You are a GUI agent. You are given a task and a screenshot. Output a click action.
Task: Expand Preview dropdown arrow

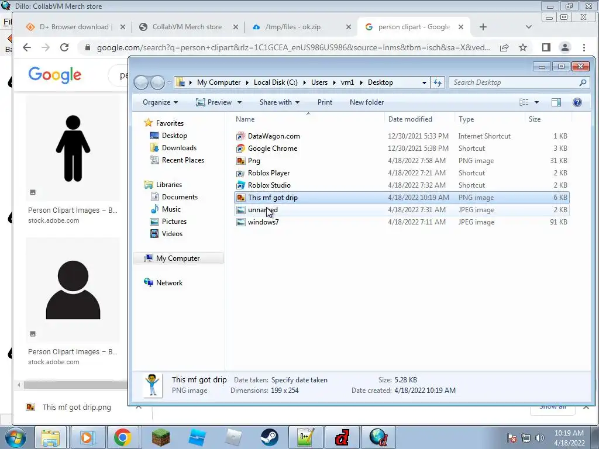click(x=239, y=102)
